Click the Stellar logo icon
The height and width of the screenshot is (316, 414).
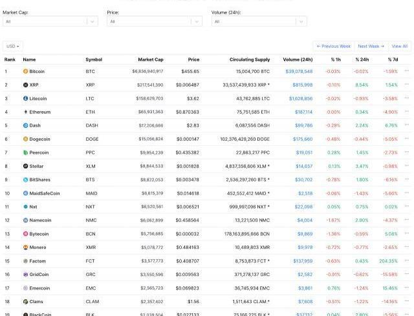pos(26,166)
